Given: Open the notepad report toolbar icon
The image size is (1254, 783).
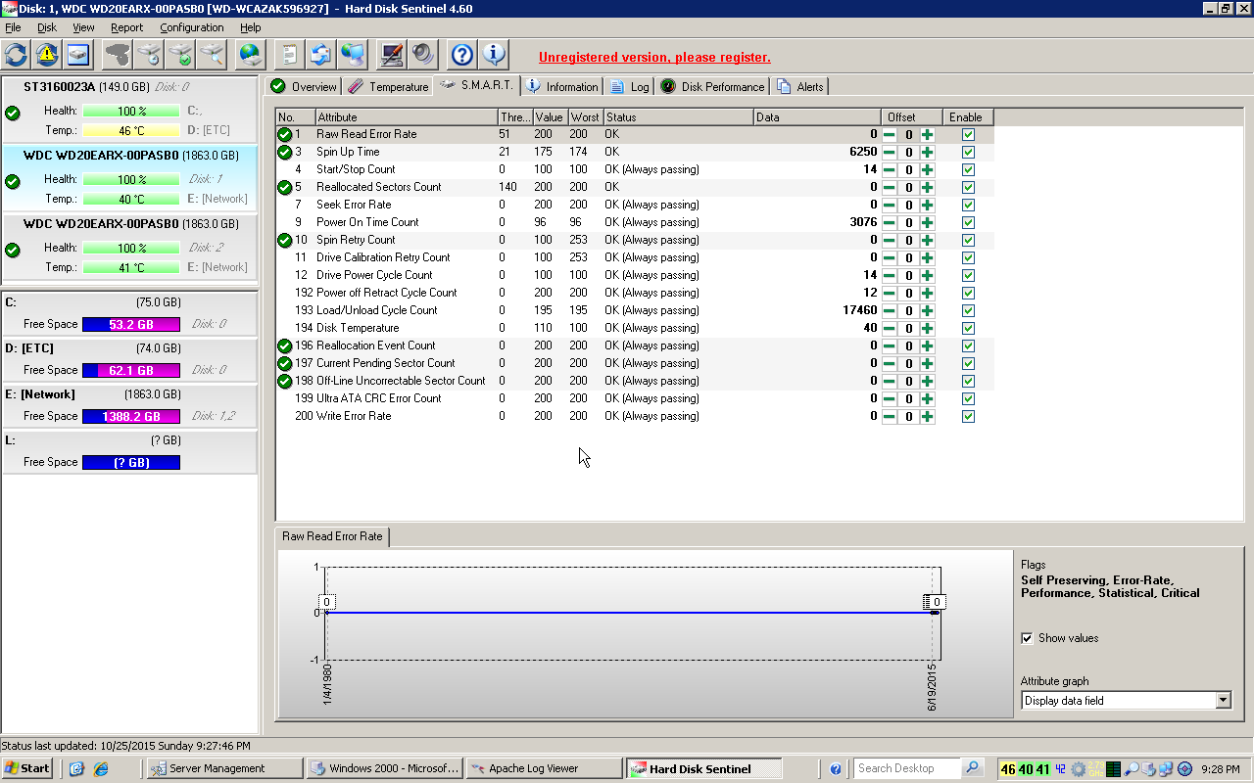Looking at the screenshot, I should (290, 54).
